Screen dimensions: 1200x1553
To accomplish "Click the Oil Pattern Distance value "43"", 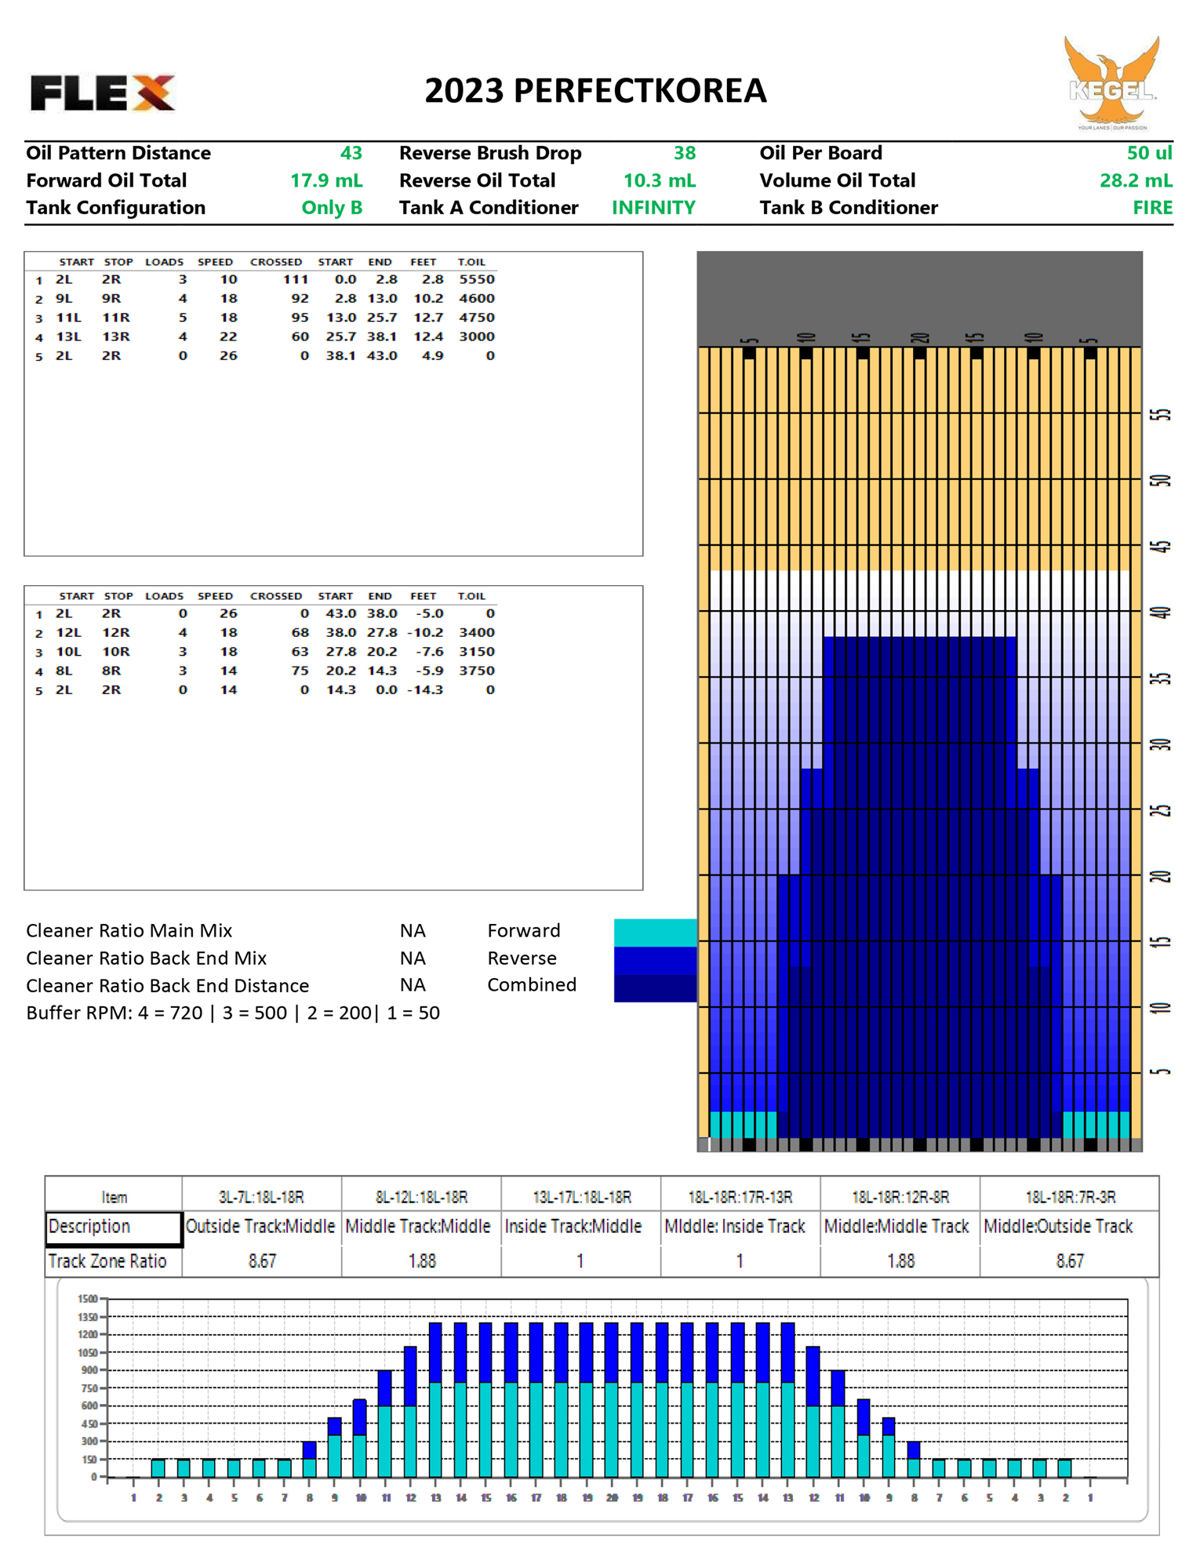I will point(351,153).
